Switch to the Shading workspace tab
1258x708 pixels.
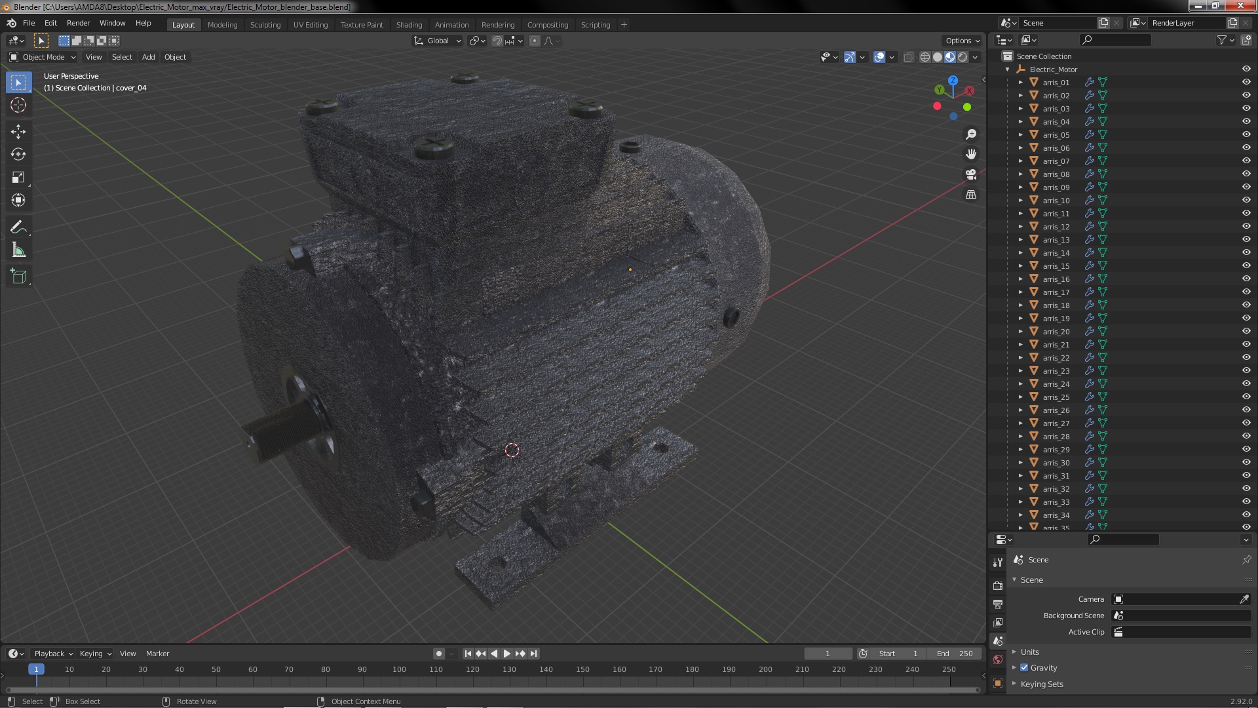click(x=409, y=25)
